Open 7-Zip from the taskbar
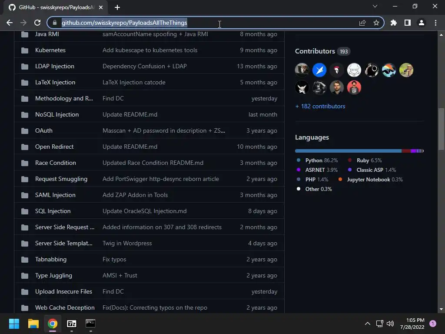 click(72, 324)
